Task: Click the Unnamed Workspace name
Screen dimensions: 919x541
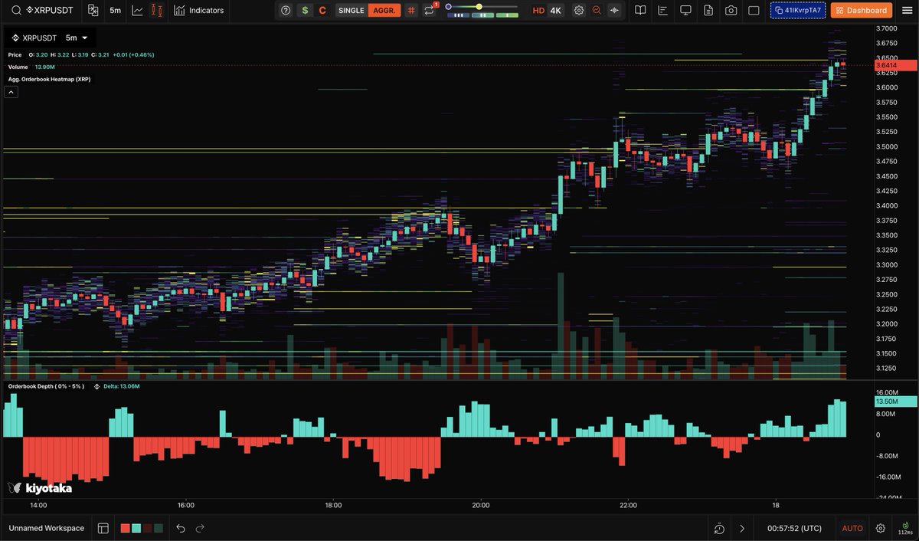Action: point(46,528)
